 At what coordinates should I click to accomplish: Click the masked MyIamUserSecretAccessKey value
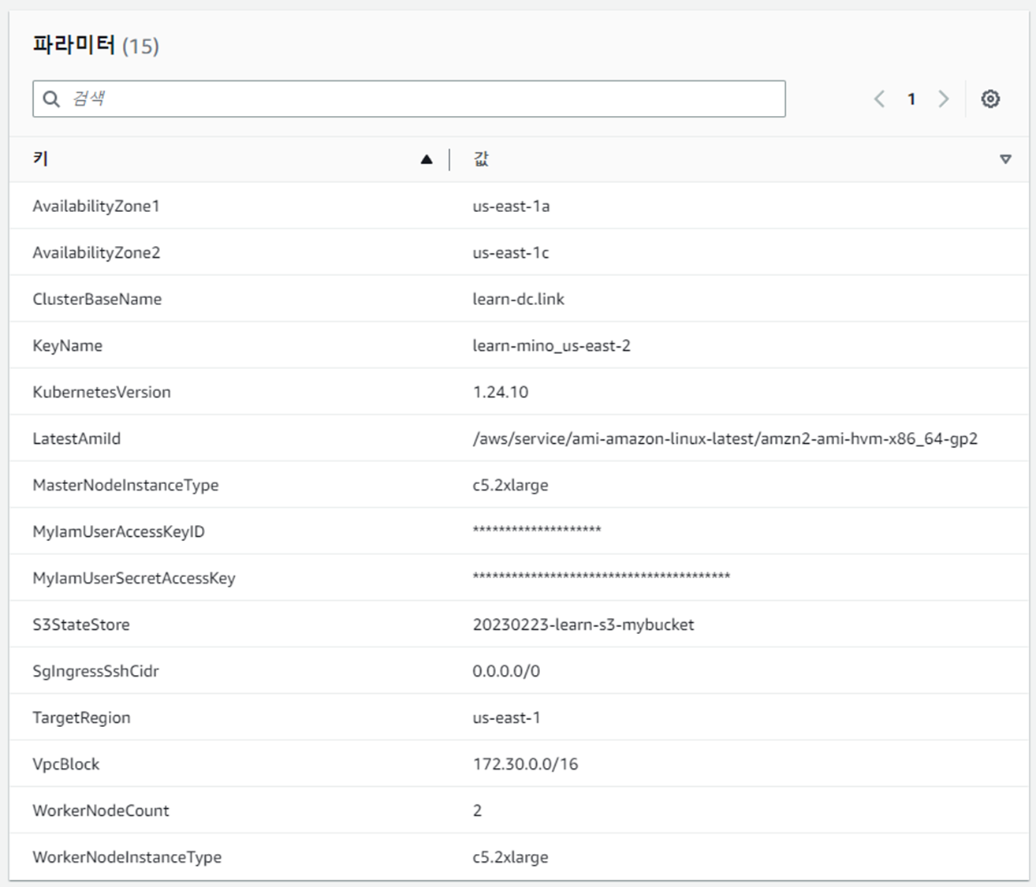click(x=601, y=577)
